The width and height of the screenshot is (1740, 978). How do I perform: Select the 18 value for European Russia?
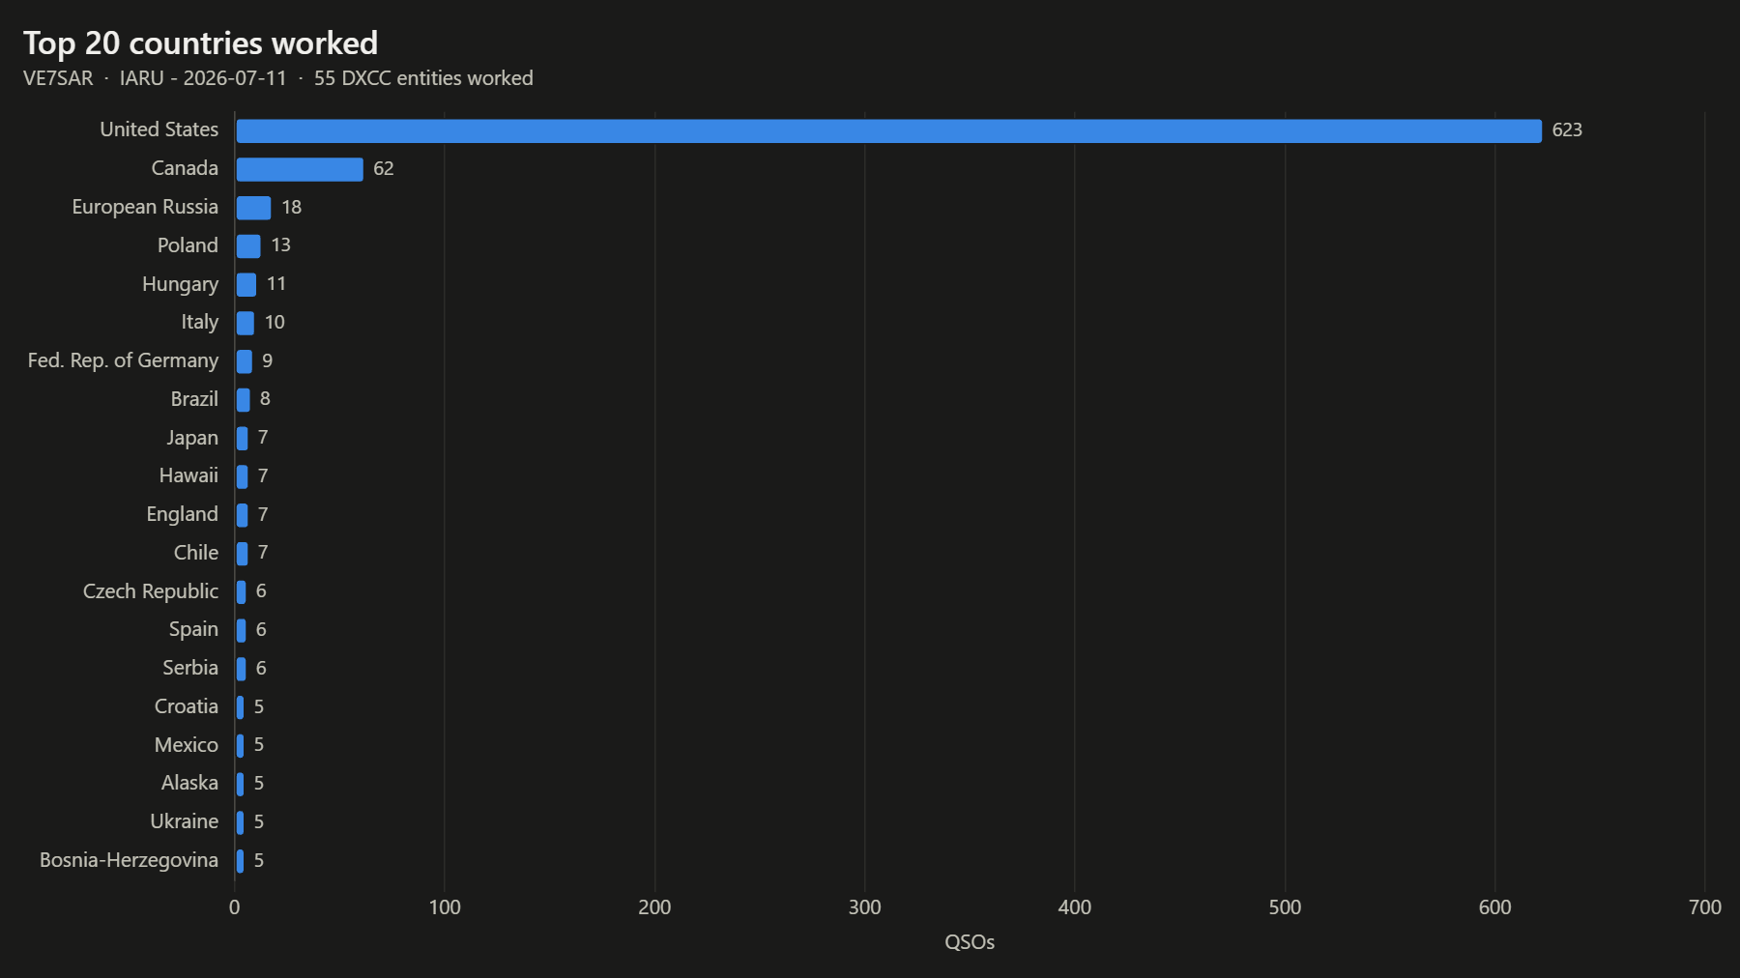click(291, 207)
